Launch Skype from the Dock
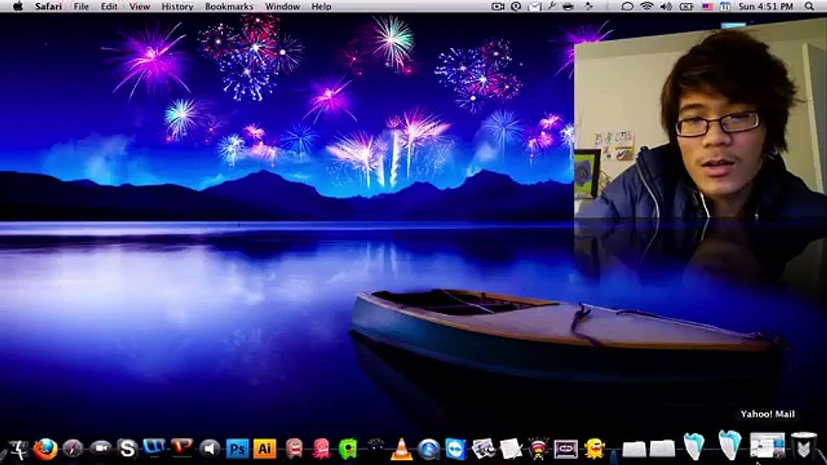Image resolution: width=827 pixels, height=465 pixels. coord(127,448)
